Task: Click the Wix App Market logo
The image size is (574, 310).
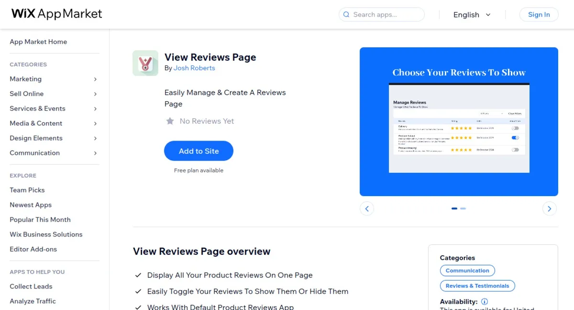Action: [x=56, y=14]
